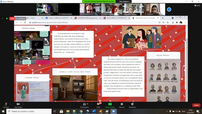Viewport: 202px width, 114px height.
Task: Open Word from the taskbar
Action: pyautogui.click(x=94, y=111)
